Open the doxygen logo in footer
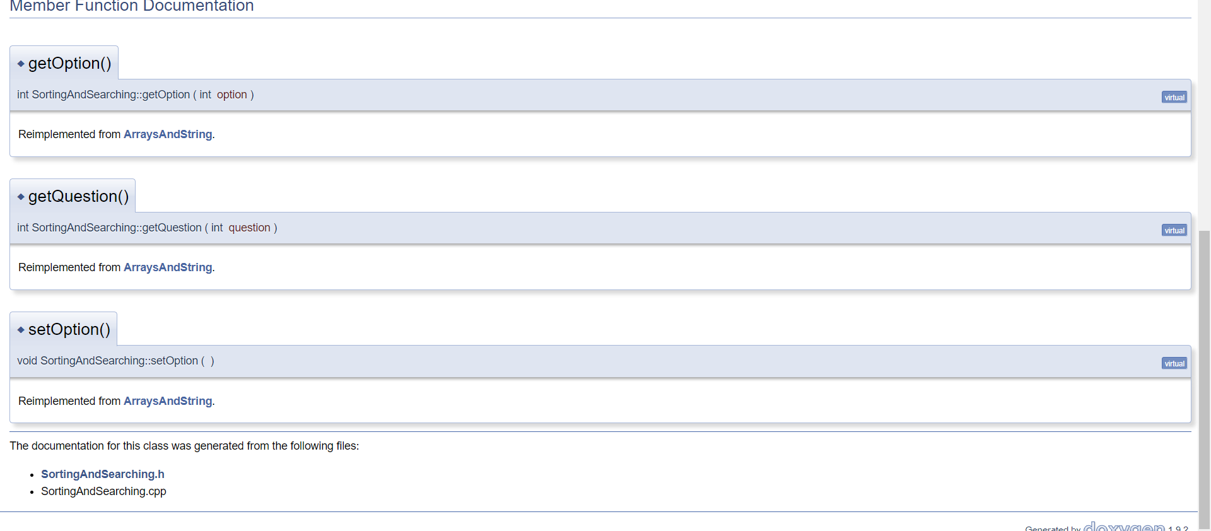1211x531 pixels. tap(1124, 527)
